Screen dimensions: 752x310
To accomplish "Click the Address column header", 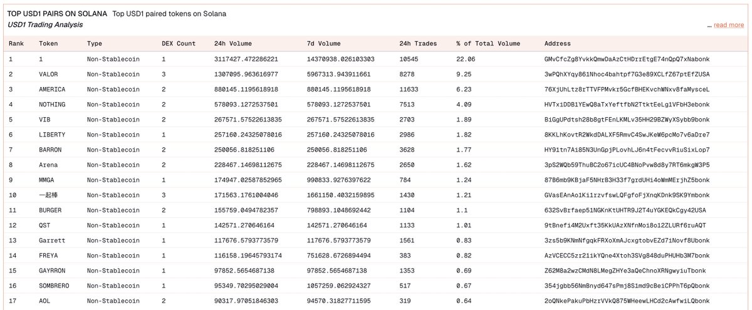I will 558,44.
